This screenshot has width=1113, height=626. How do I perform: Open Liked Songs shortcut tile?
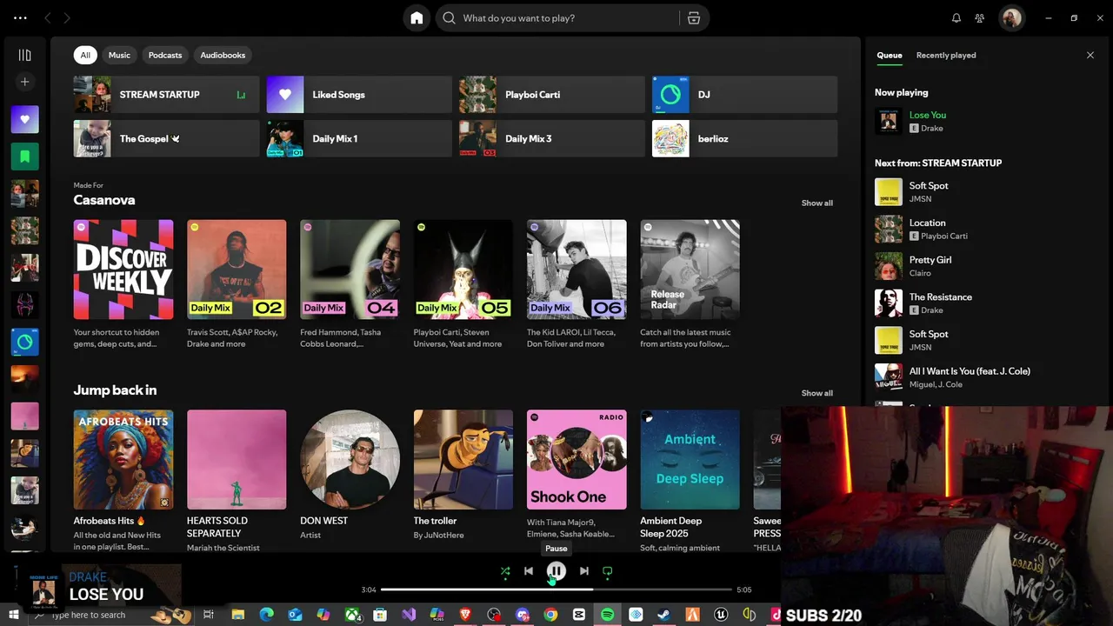tap(359, 95)
